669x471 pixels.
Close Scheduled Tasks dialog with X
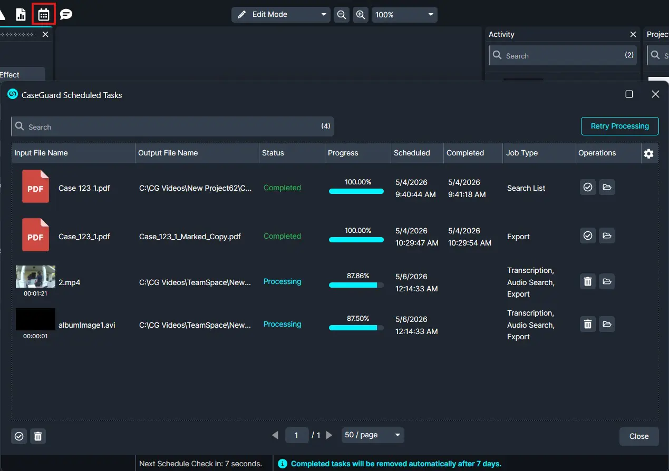pos(655,94)
